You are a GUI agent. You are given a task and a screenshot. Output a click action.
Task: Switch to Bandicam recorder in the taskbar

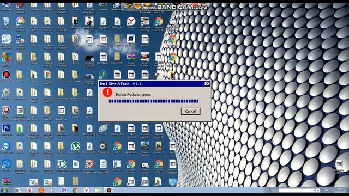(109, 190)
